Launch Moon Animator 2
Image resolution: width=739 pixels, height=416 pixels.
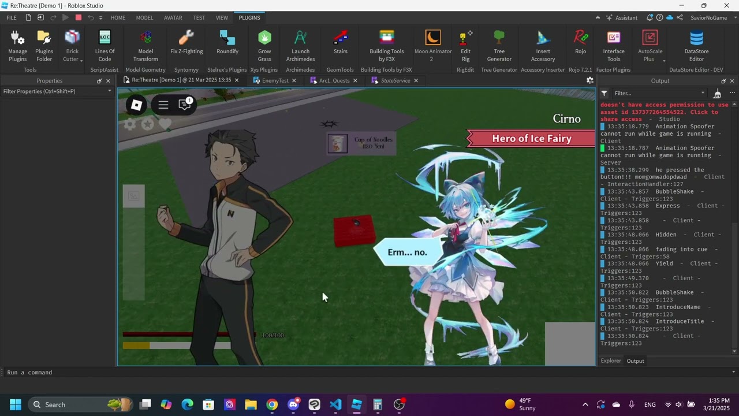[433, 46]
